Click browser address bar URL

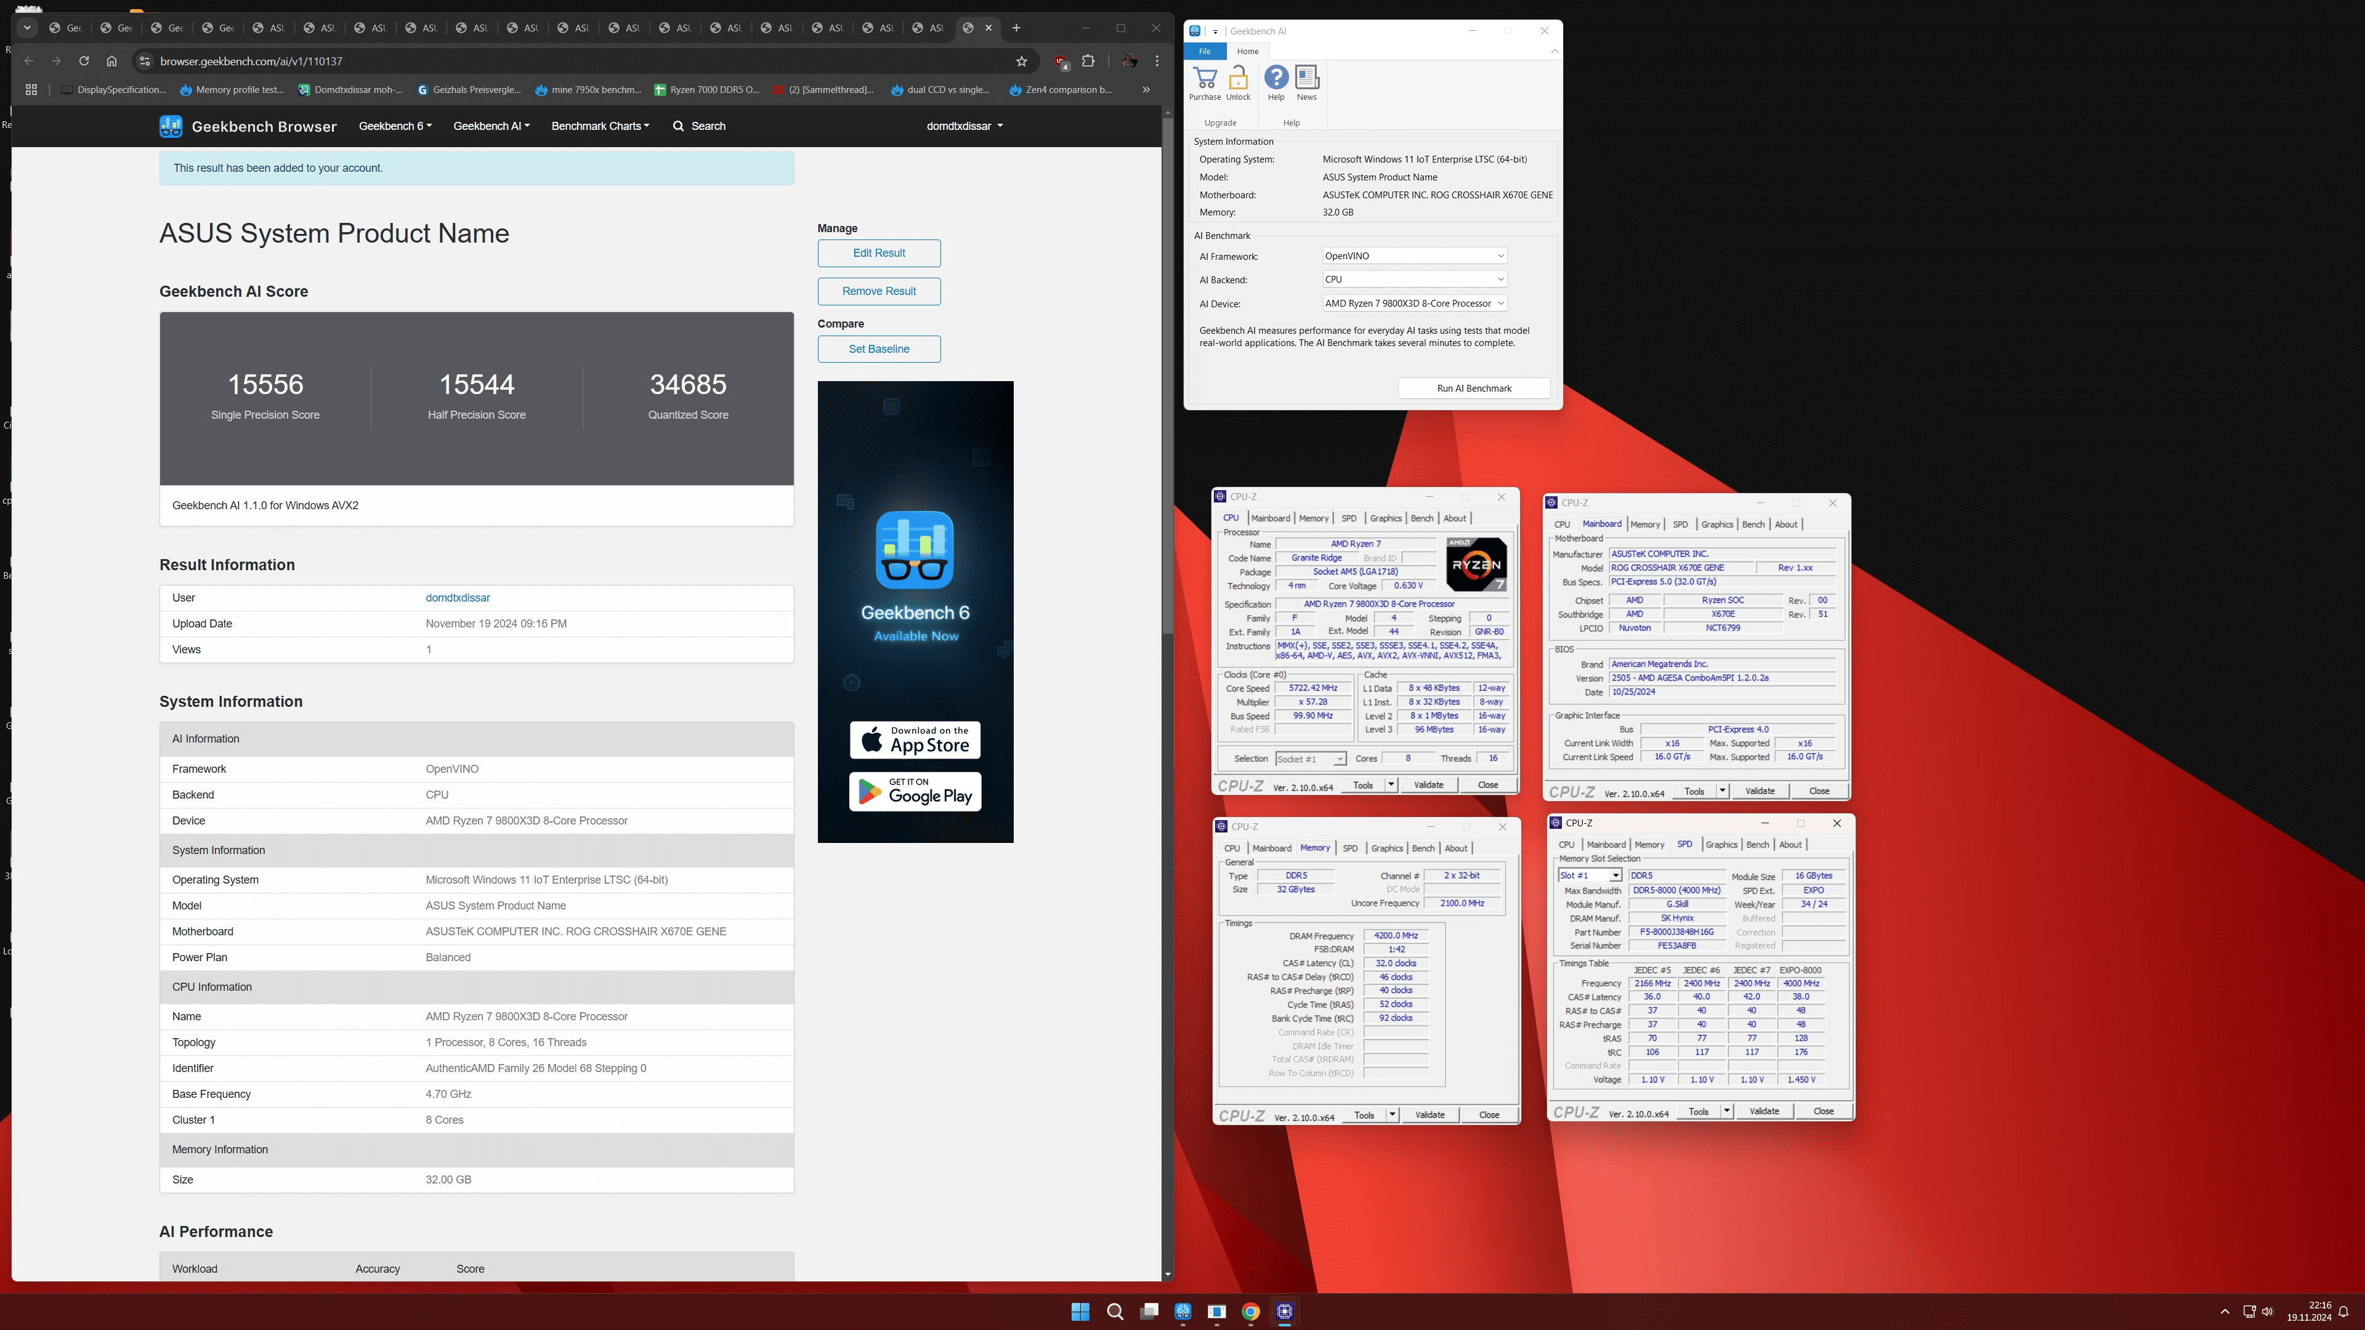pyautogui.click(x=251, y=62)
